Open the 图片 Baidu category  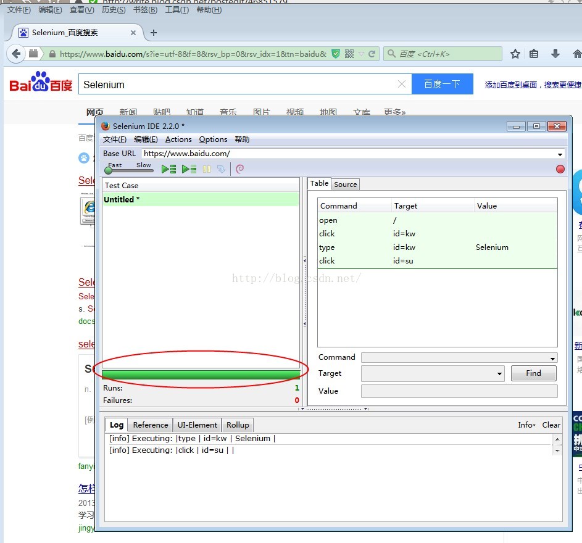(262, 112)
